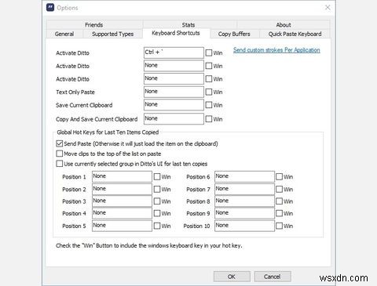The height and width of the screenshot is (286, 377).
Task: Switch to the Friends tab
Action: pyautogui.click(x=94, y=25)
